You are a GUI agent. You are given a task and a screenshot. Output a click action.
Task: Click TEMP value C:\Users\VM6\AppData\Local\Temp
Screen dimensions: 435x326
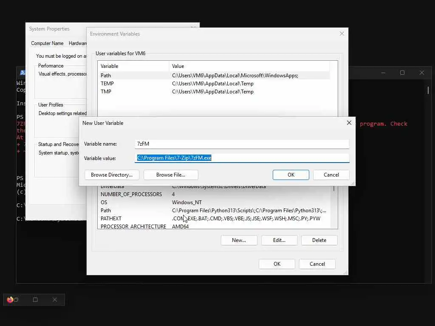point(213,84)
